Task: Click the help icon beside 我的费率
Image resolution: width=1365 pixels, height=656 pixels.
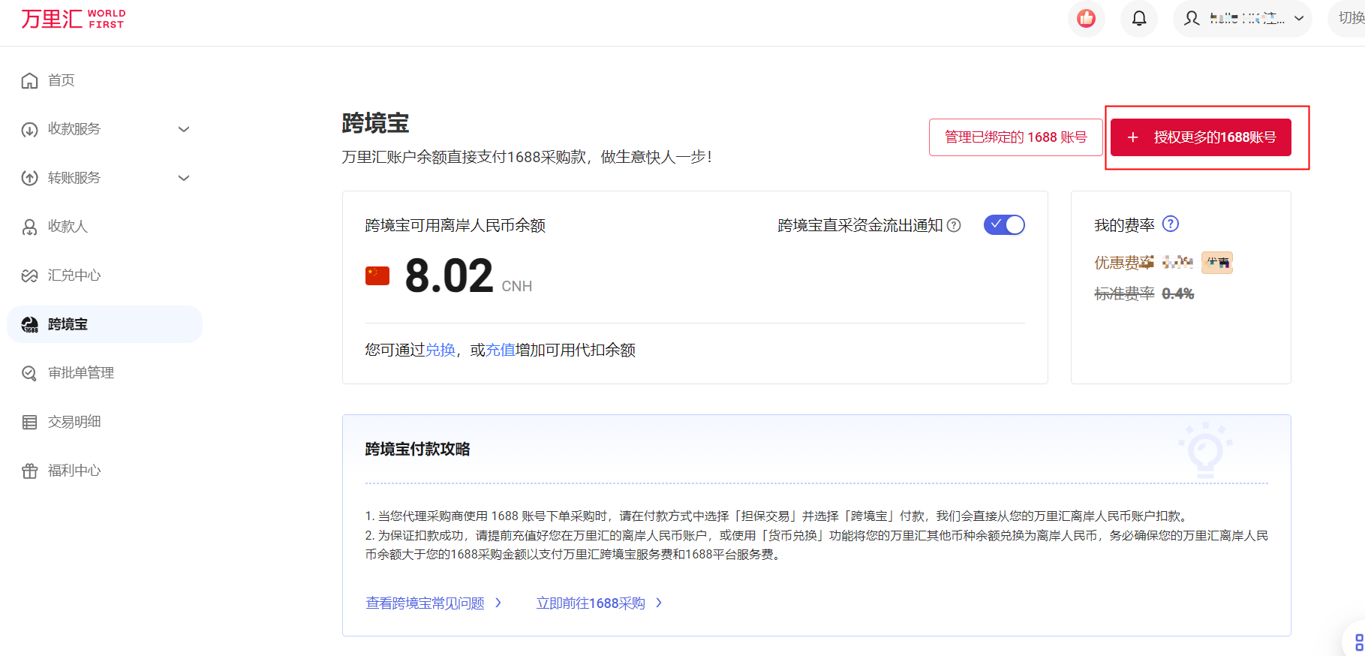Action: (x=1170, y=224)
